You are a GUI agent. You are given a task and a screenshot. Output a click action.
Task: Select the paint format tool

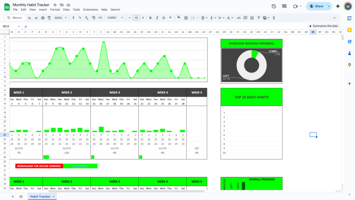point(49,18)
